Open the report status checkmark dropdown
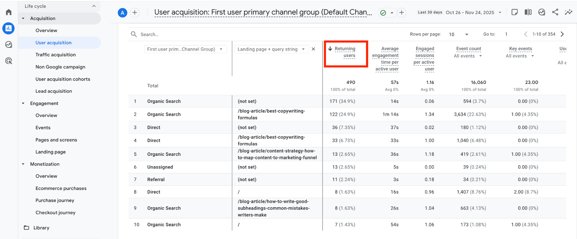Viewport: 577px width, 239px height. 387,13
